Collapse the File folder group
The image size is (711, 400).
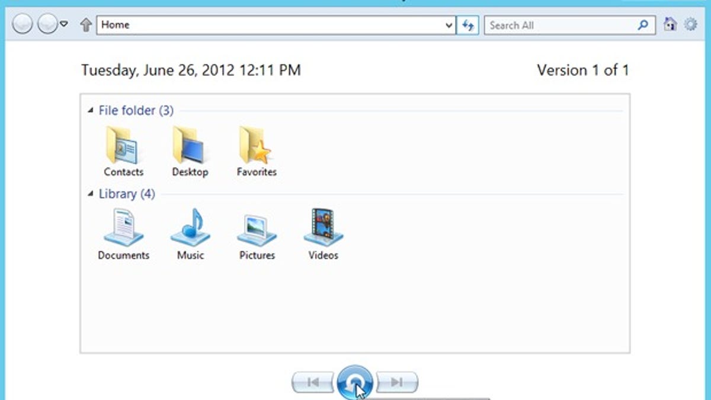tap(91, 110)
